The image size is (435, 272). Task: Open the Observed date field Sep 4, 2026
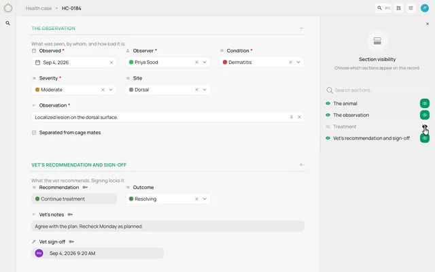click(x=74, y=63)
